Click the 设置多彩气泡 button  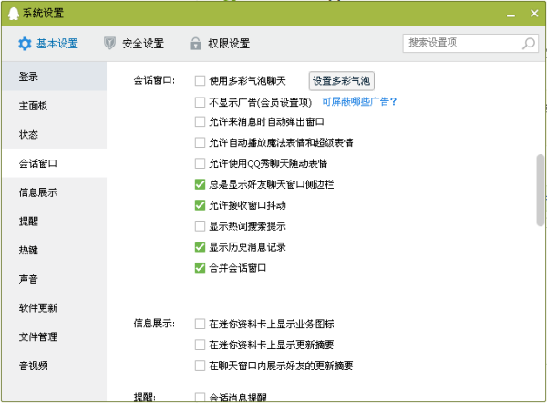(x=341, y=81)
